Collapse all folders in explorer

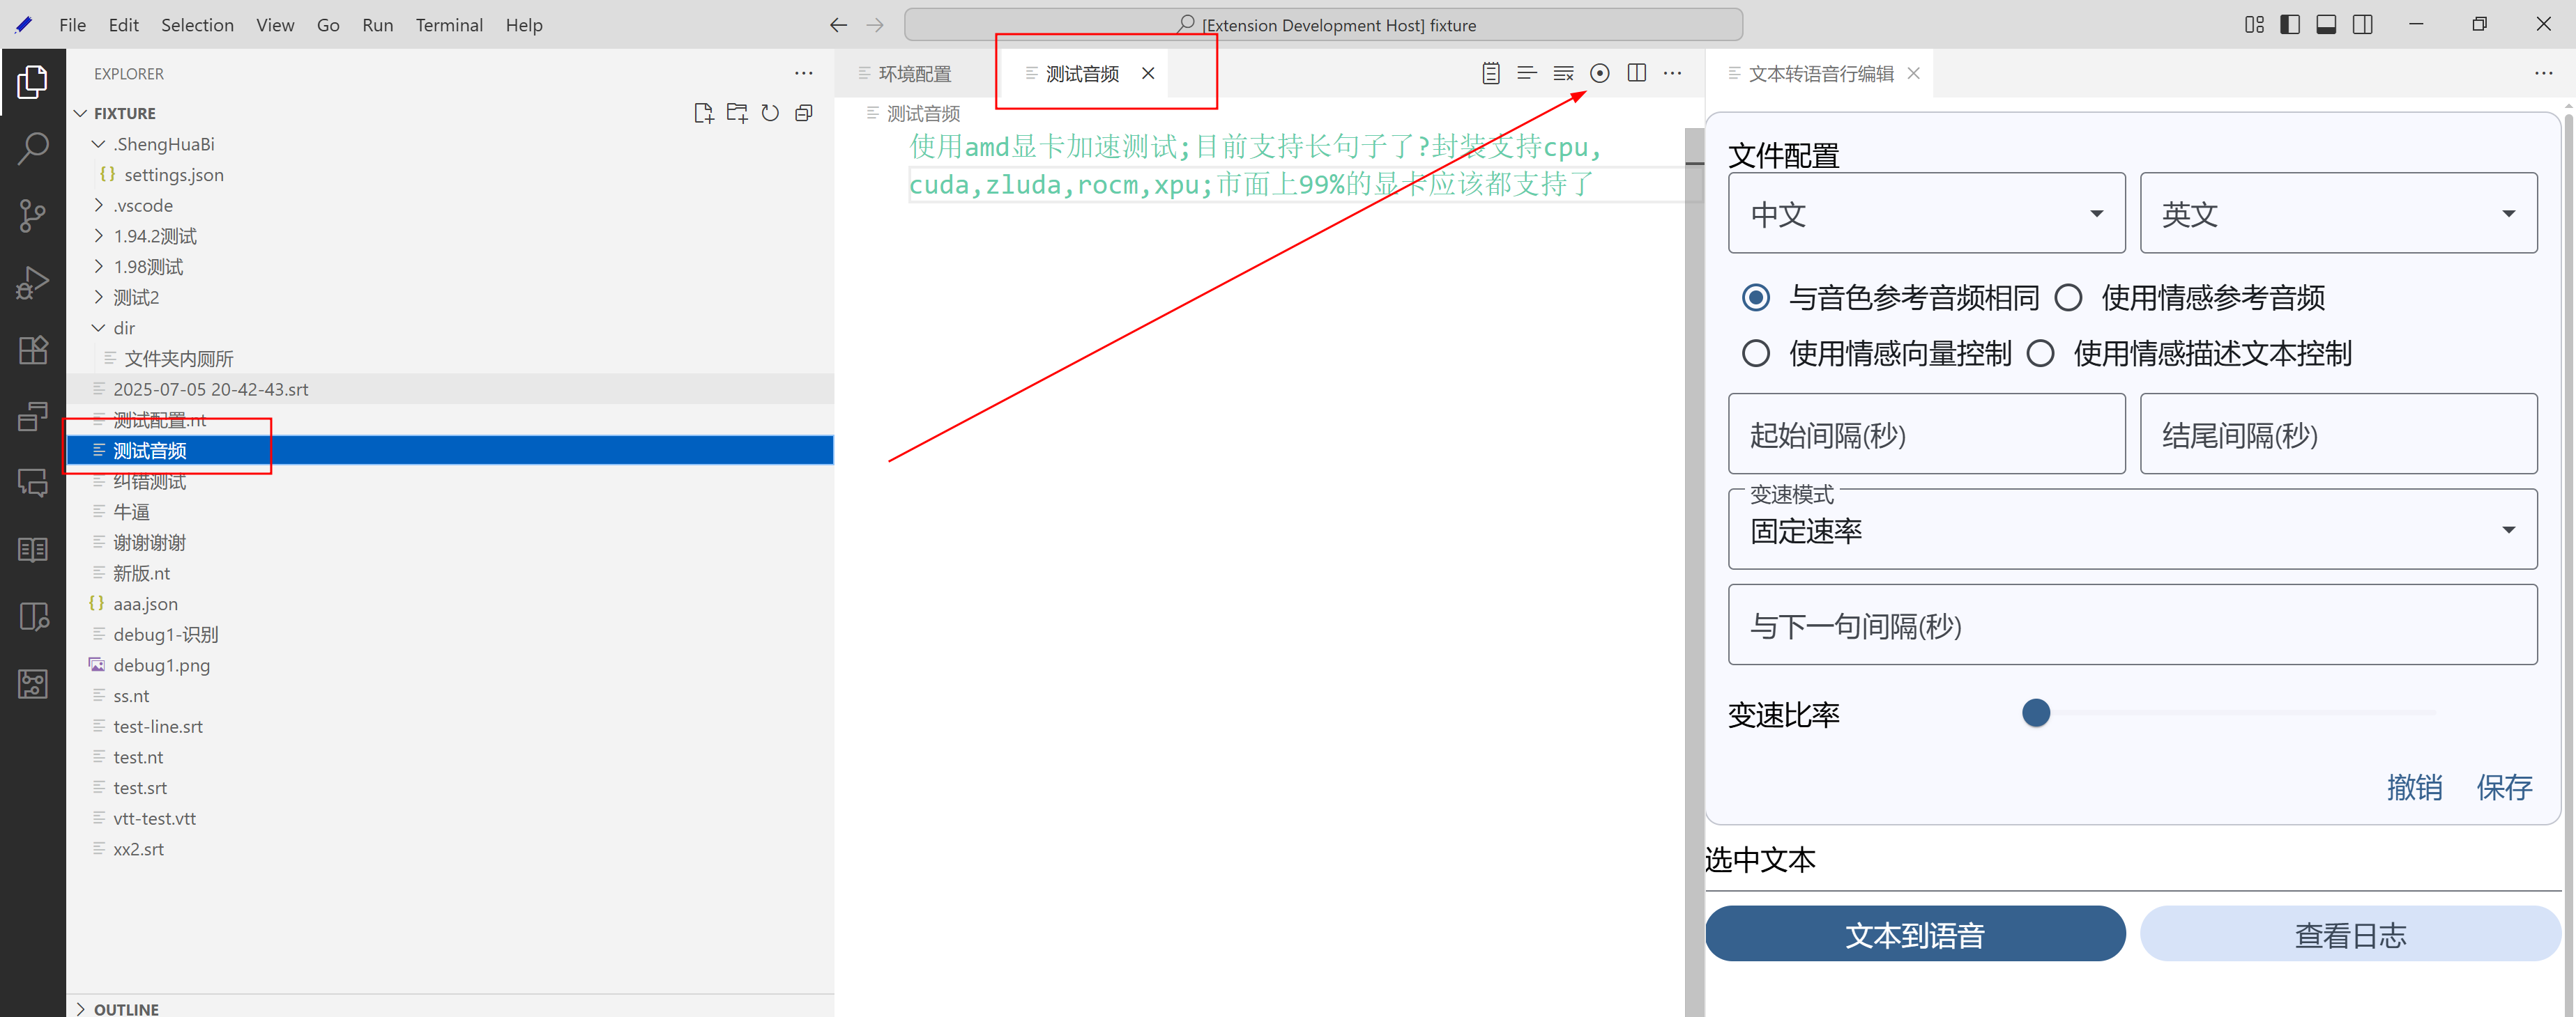[803, 113]
